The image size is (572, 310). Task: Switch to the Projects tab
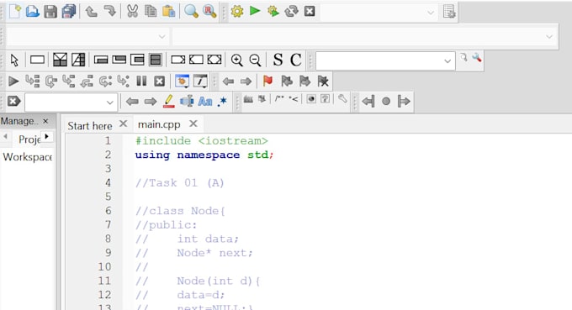pyautogui.click(x=30, y=139)
